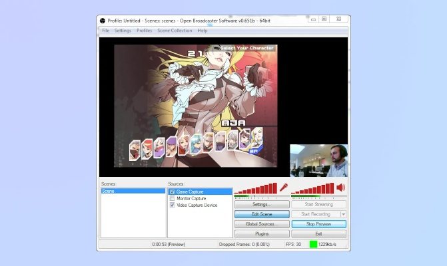Uncheck the Game Capture source checkbox

pyautogui.click(x=173, y=192)
